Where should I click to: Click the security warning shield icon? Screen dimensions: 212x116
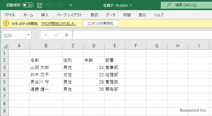pyautogui.click(x=6, y=23)
